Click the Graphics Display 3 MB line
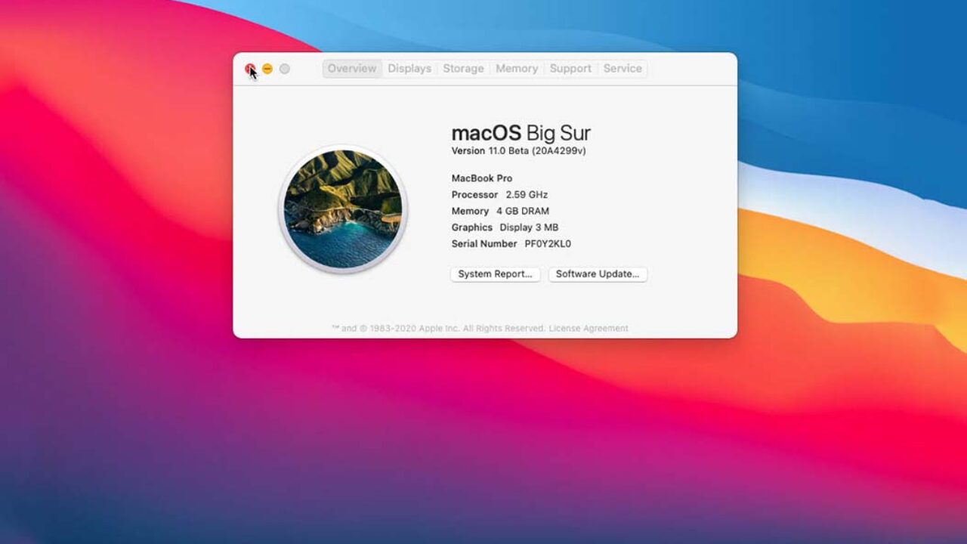Viewport: 967px width, 544px height. coord(505,227)
